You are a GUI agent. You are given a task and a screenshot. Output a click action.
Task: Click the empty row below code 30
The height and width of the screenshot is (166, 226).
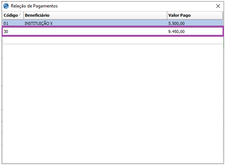click(x=113, y=40)
